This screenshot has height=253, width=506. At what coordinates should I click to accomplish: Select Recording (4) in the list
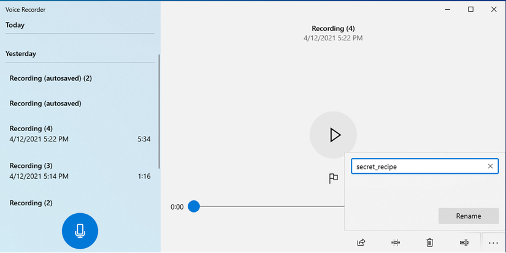point(79,134)
